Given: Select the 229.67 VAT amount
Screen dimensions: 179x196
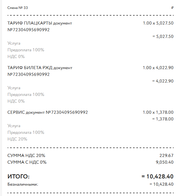Looking at the screenshot, I should [x=166, y=156].
